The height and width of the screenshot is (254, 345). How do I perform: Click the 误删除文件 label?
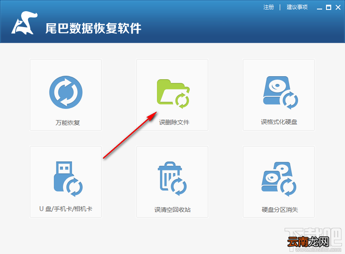click(174, 122)
